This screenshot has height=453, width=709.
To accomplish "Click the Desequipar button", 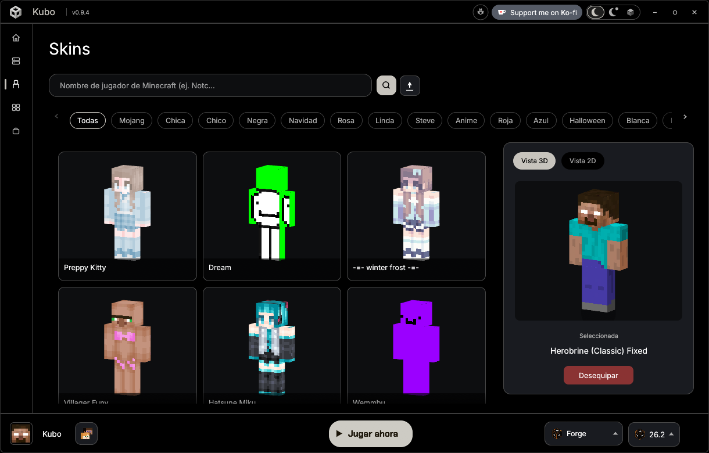I will 599,375.
